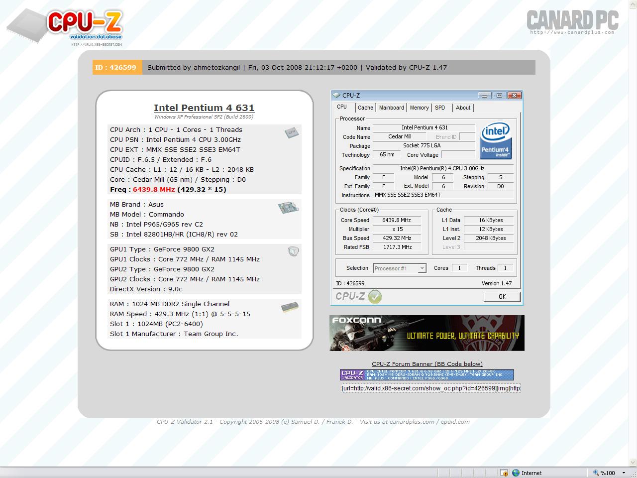
Task: Click the Technology 65 nm field
Action: click(x=387, y=154)
